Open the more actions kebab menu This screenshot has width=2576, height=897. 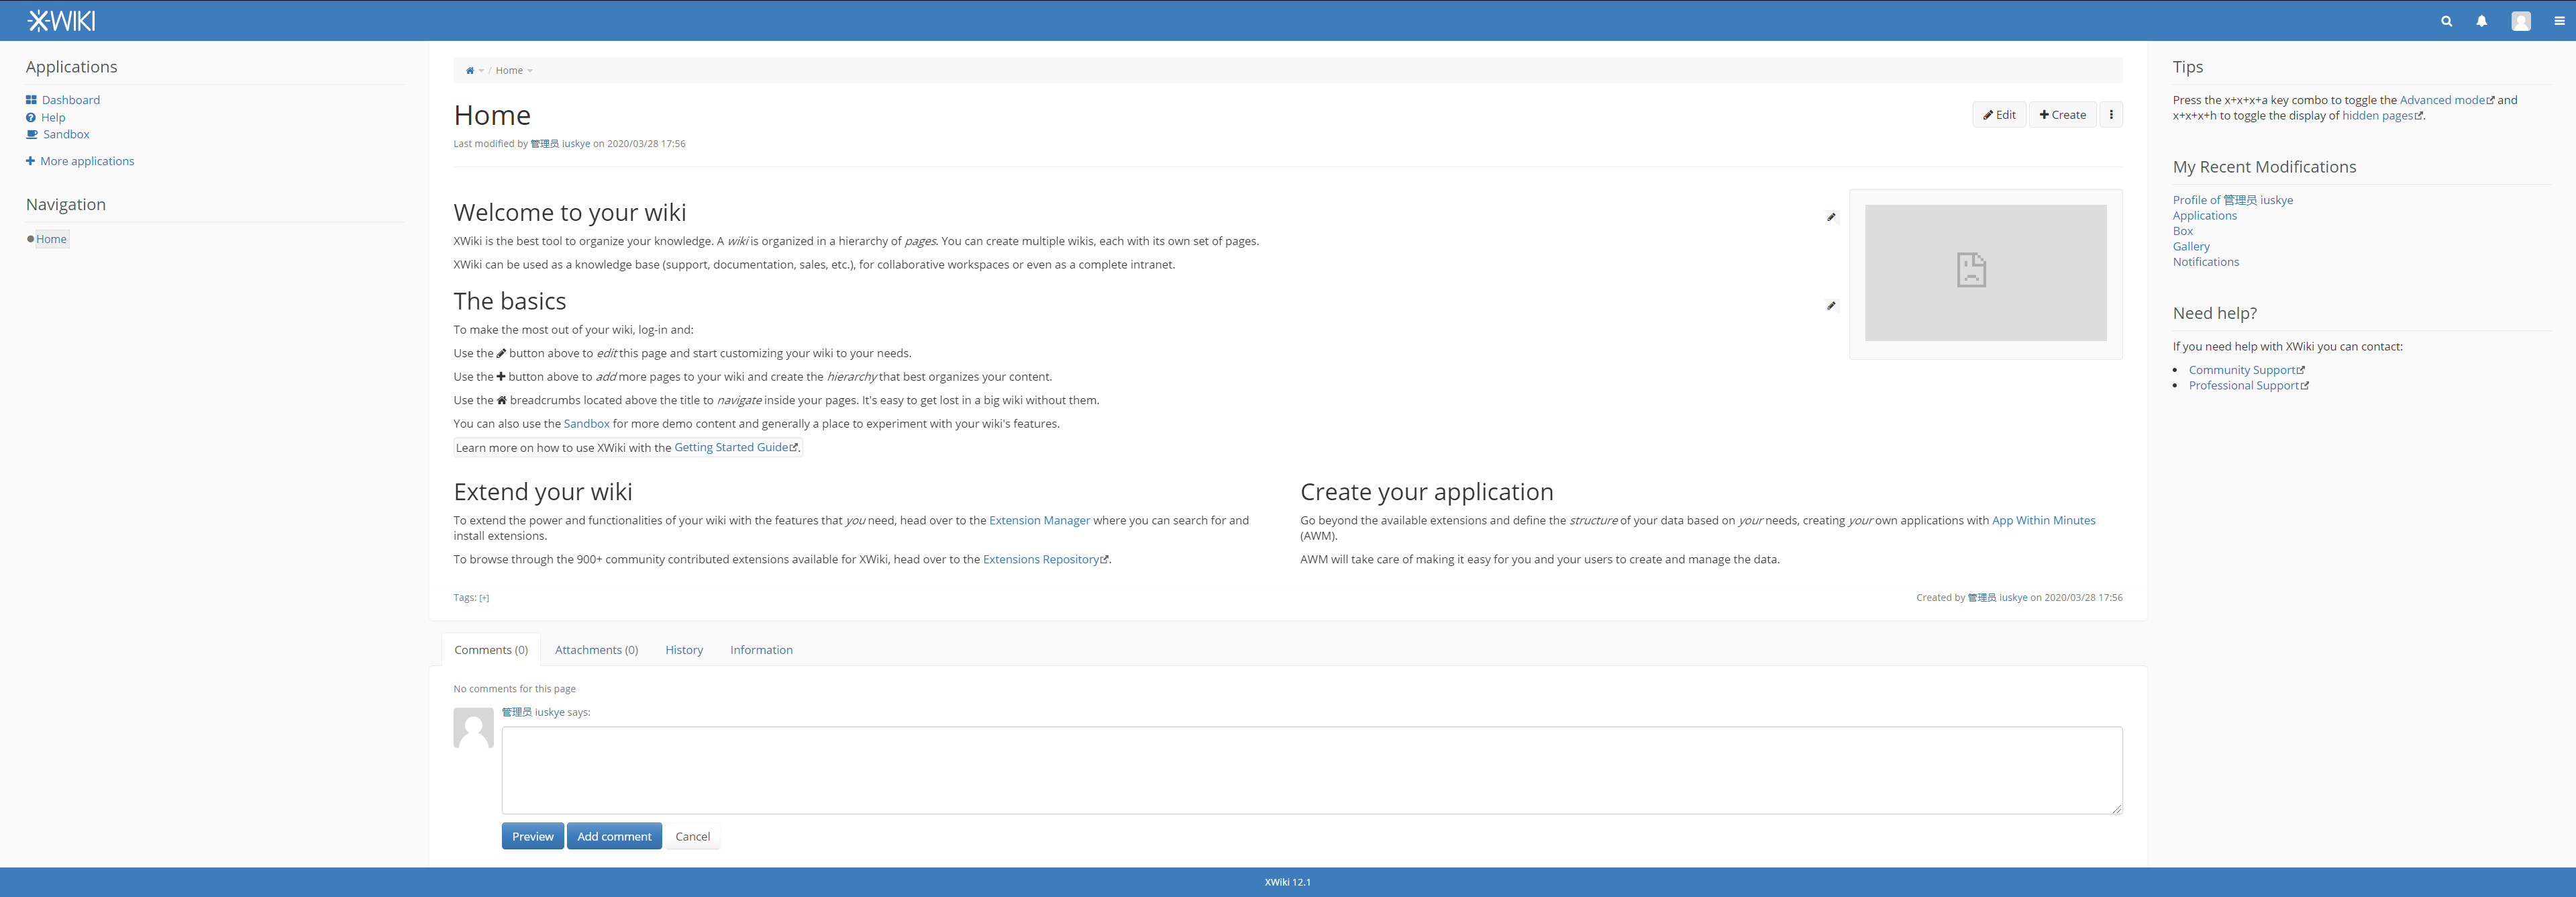tap(2111, 115)
